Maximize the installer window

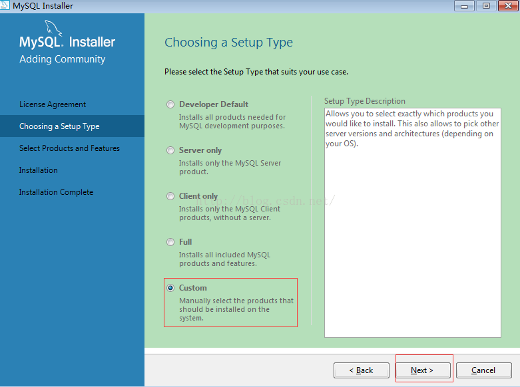pyautogui.click(x=486, y=6)
